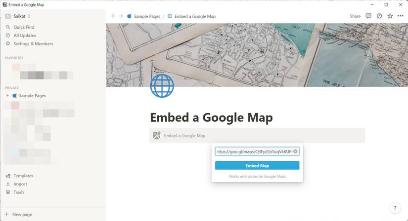
Task: Click the Settings gear icon
Action: (x=8, y=43)
